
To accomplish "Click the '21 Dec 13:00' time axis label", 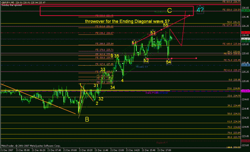I will click(117, 150).
